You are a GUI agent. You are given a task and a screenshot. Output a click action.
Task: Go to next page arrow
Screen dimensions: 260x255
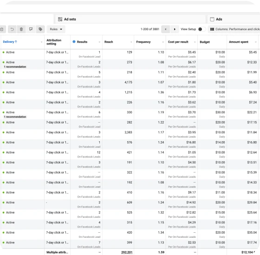(x=175, y=29)
